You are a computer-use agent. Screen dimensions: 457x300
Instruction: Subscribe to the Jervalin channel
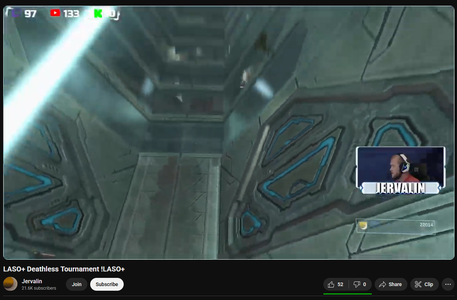[107, 284]
